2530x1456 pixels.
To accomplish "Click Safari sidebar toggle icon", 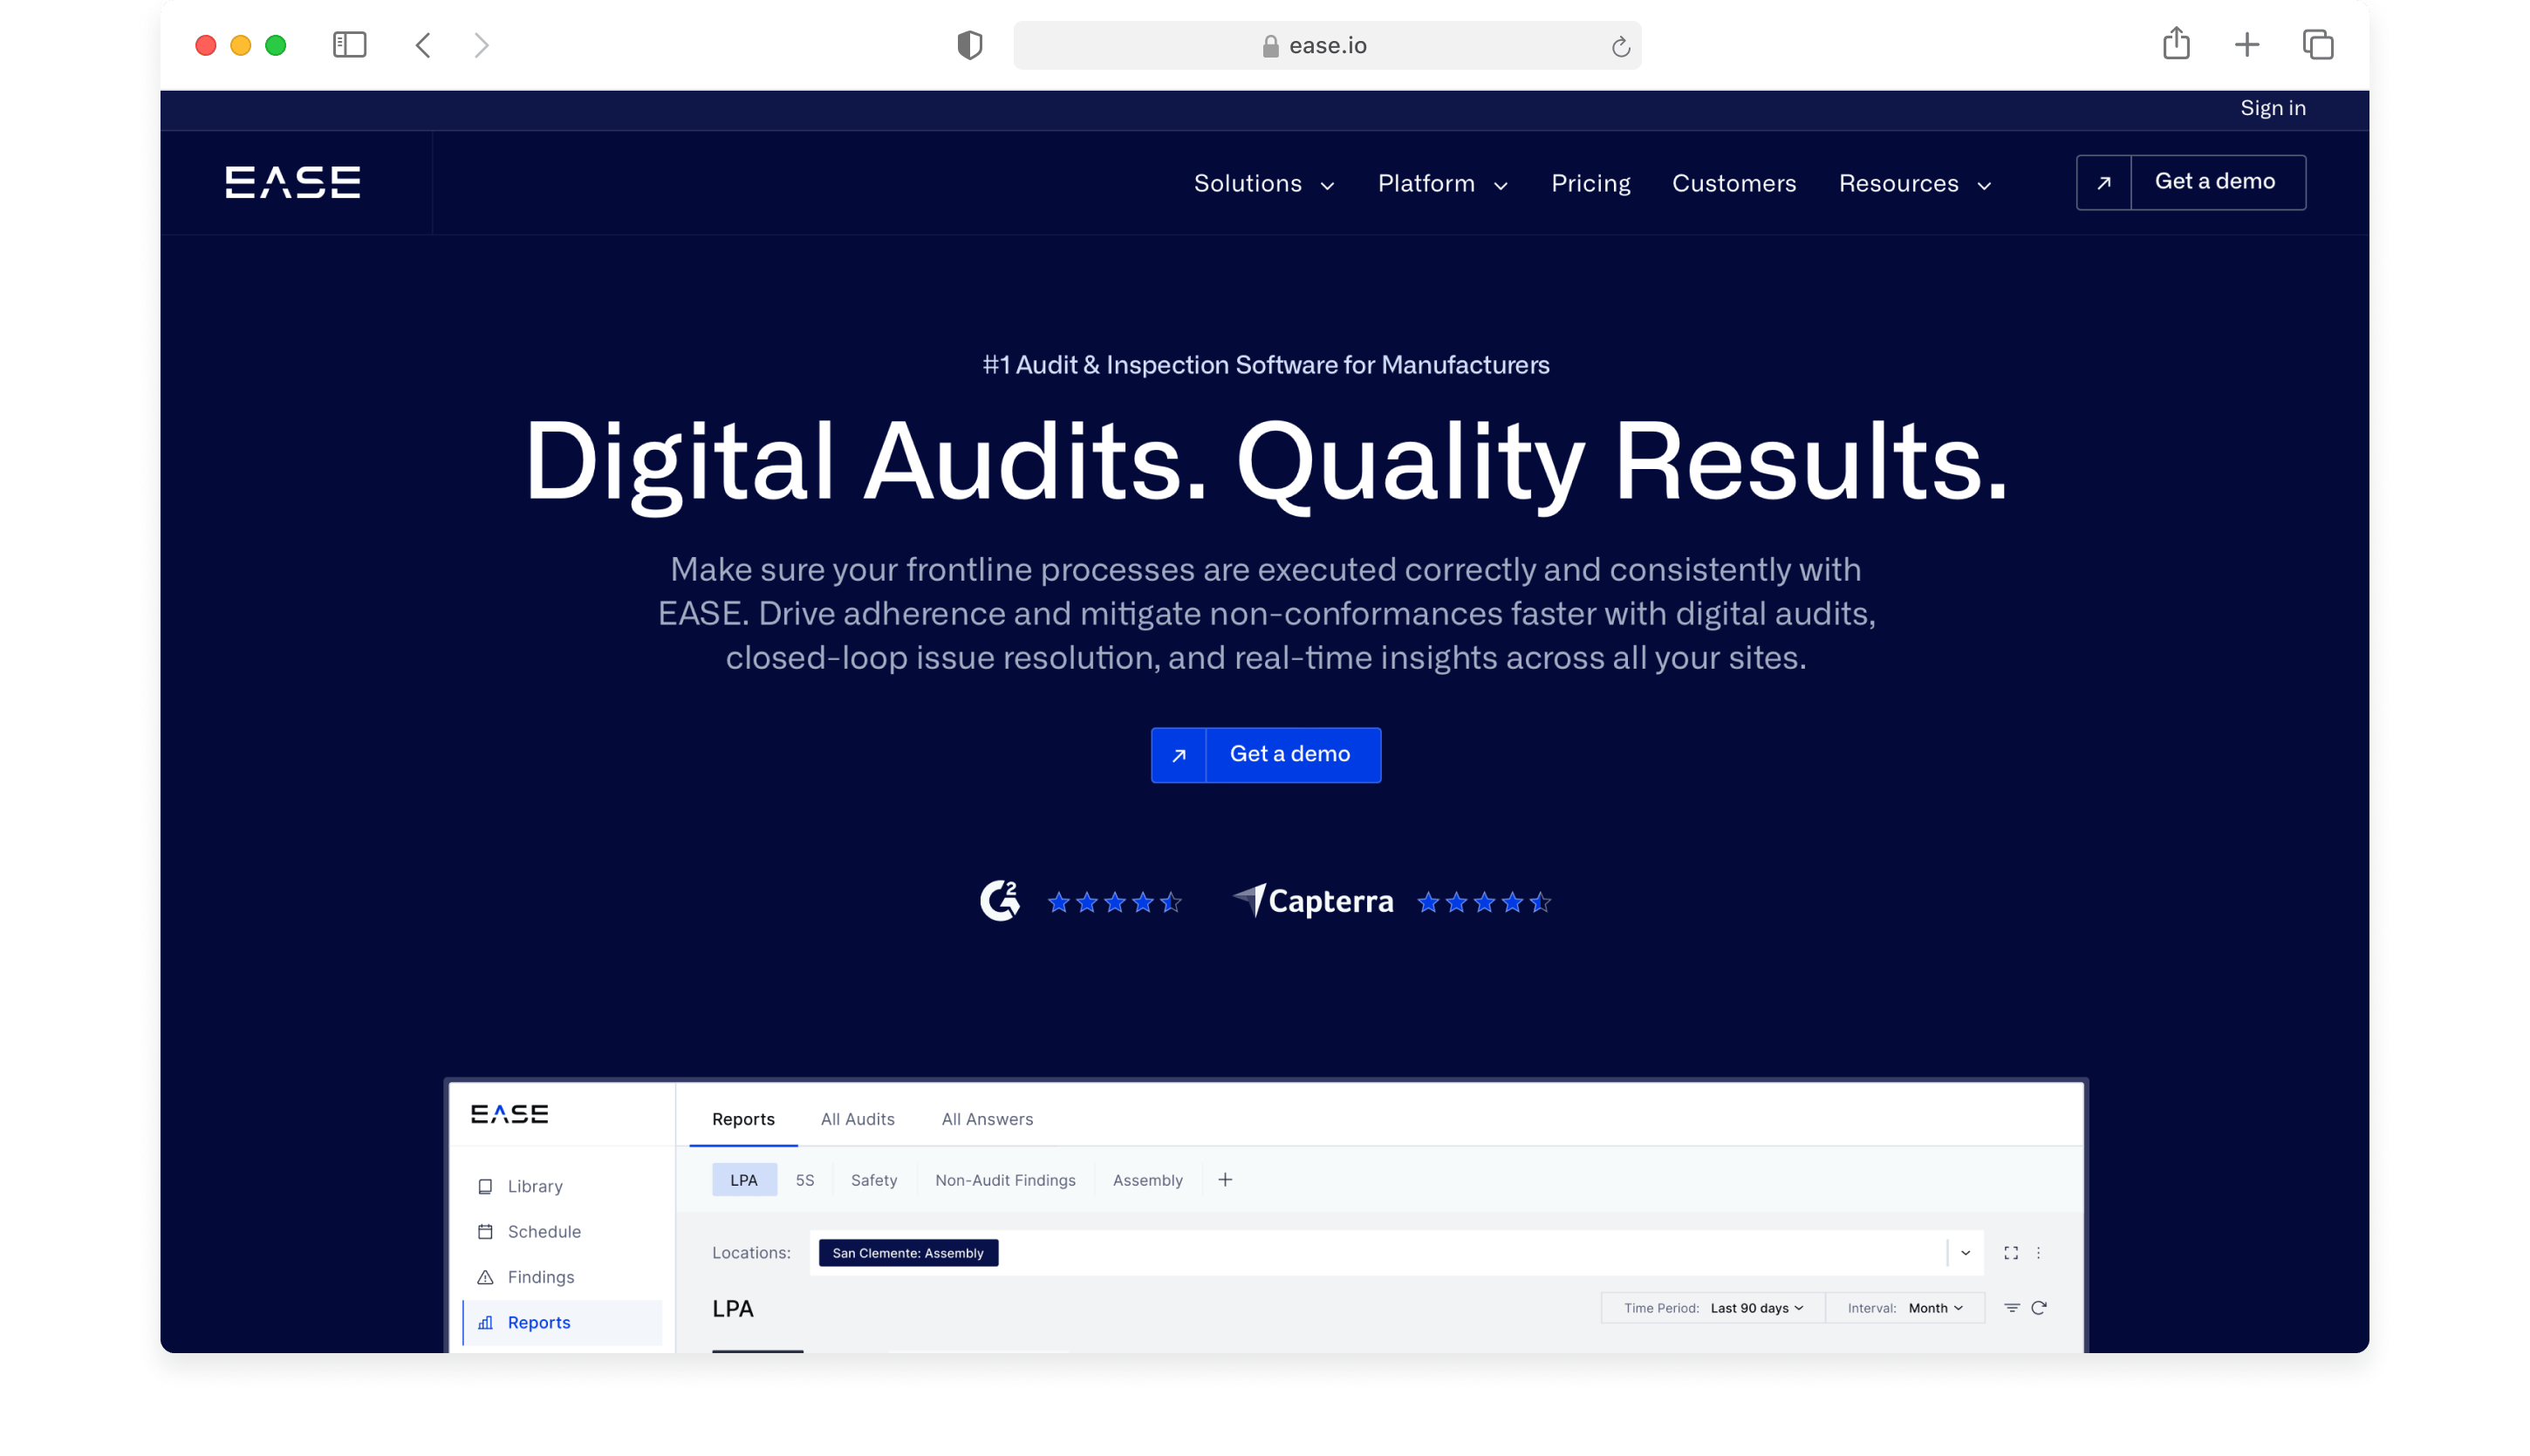I will coord(349,45).
